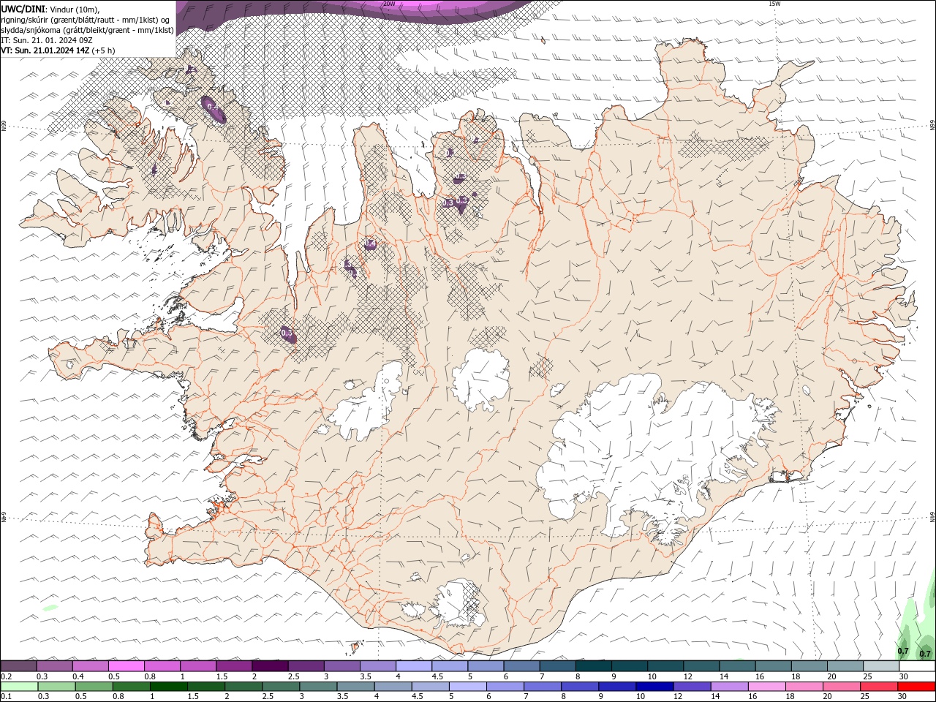
Task: Click the slate blue 6 swatch, upper scale
Action: pyautogui.click(x=522, y=666)
